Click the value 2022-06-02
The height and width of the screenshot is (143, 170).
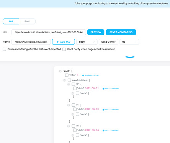point(92,88)
